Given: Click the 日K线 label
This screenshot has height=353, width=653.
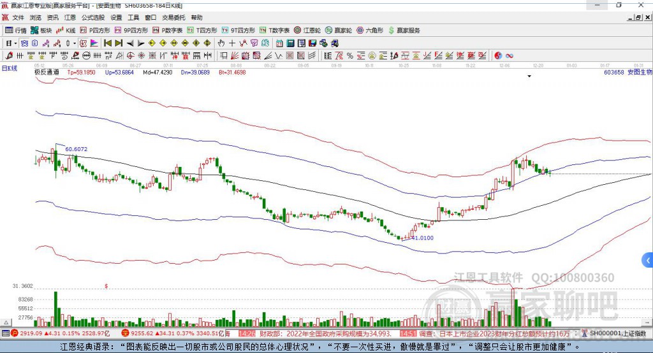Looking at the screenshot, I should (x=9, y=68).
